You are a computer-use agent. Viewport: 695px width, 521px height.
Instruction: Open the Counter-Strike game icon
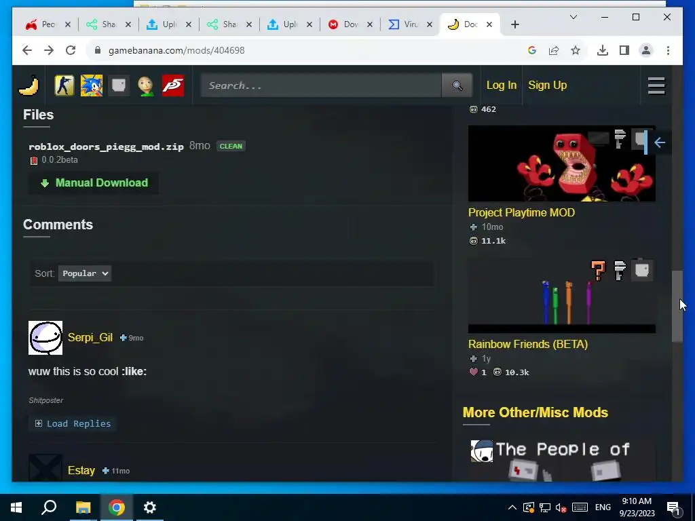(64, 85)
